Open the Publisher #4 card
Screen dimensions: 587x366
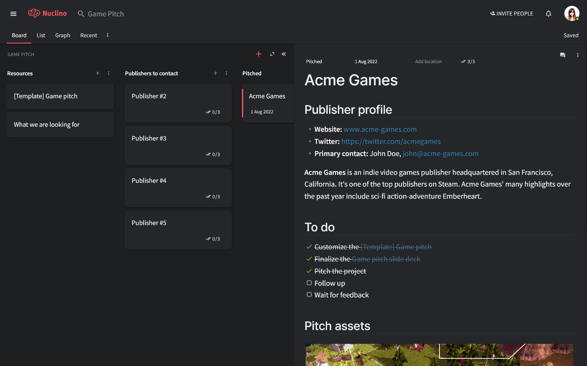pyautogui.click(x=178, y=187)
